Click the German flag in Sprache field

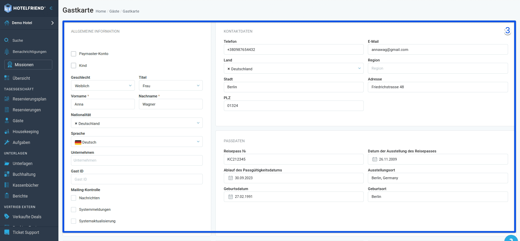78,142
